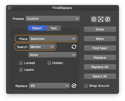The image size is (125, 101).
Task: Open the Search Marker dropdown
Action: pos(42,47)
